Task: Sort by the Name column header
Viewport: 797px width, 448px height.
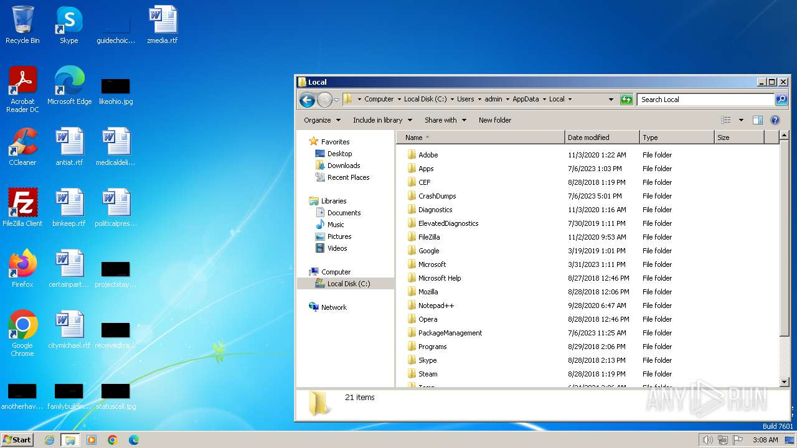Action: point(480,138)
